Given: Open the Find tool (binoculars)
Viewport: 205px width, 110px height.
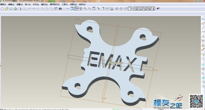Looking at the screenshot, I should (x=60, y=9).
